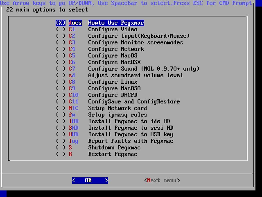Choose Setup ipmasq rules

pos(117,115)
